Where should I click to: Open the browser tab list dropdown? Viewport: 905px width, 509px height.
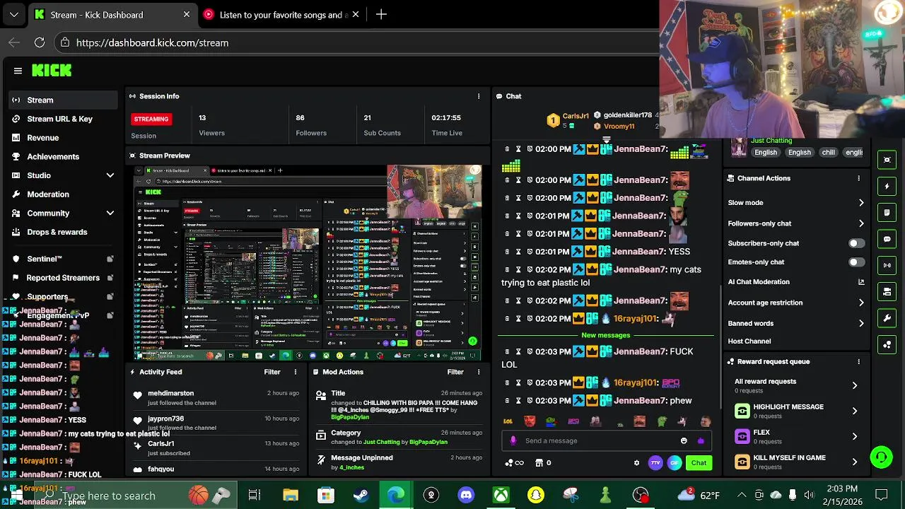(14, 14)
